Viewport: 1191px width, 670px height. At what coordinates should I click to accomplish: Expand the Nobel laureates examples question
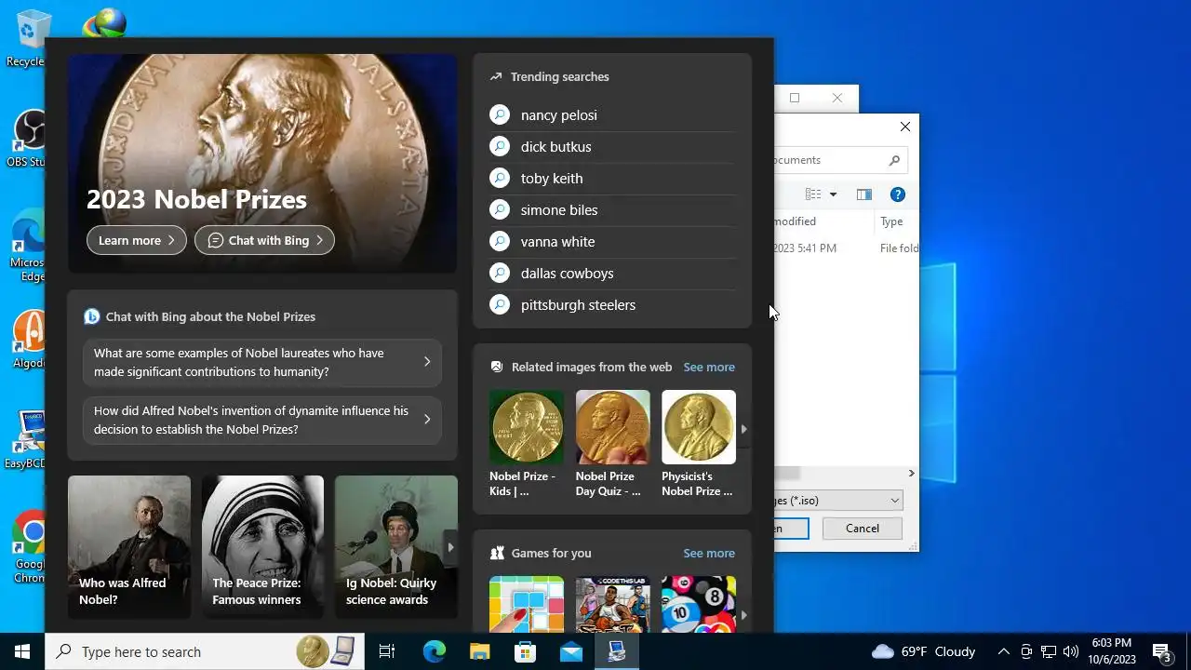(x=262, y=362)
